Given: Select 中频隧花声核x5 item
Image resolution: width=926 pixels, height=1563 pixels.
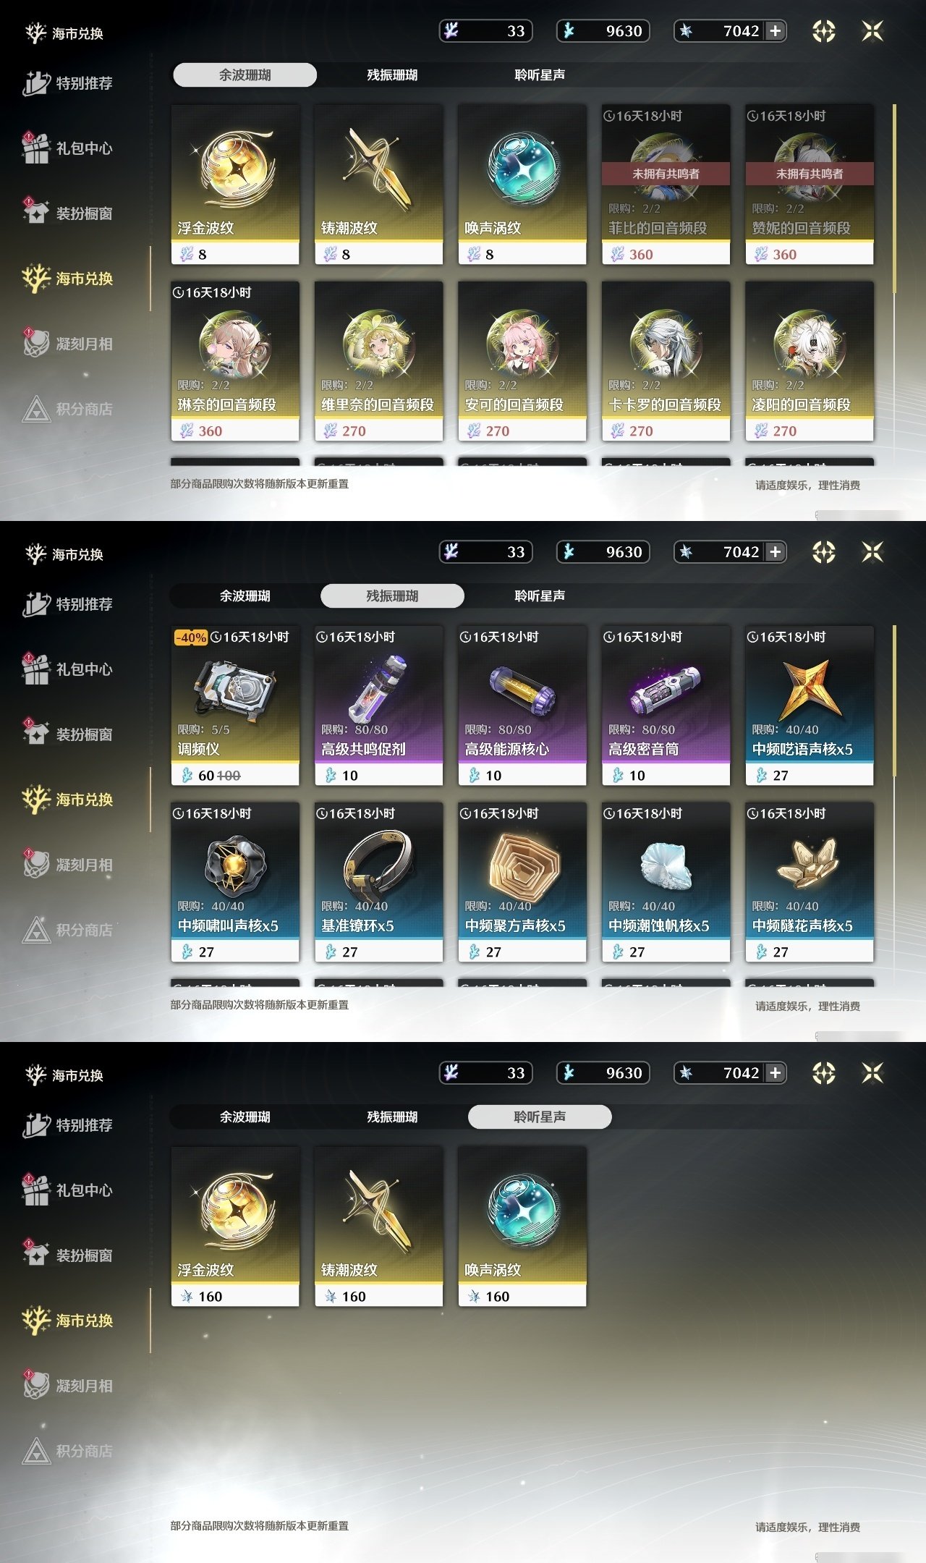Looking at the screenshot, I should (x=810, y=882).
